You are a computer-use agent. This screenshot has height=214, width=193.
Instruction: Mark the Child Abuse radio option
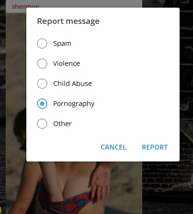42,84
